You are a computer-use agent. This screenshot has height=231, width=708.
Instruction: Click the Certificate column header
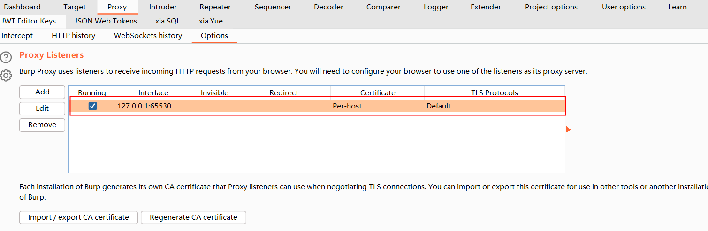pyautogui.click(x=378, y=93)
